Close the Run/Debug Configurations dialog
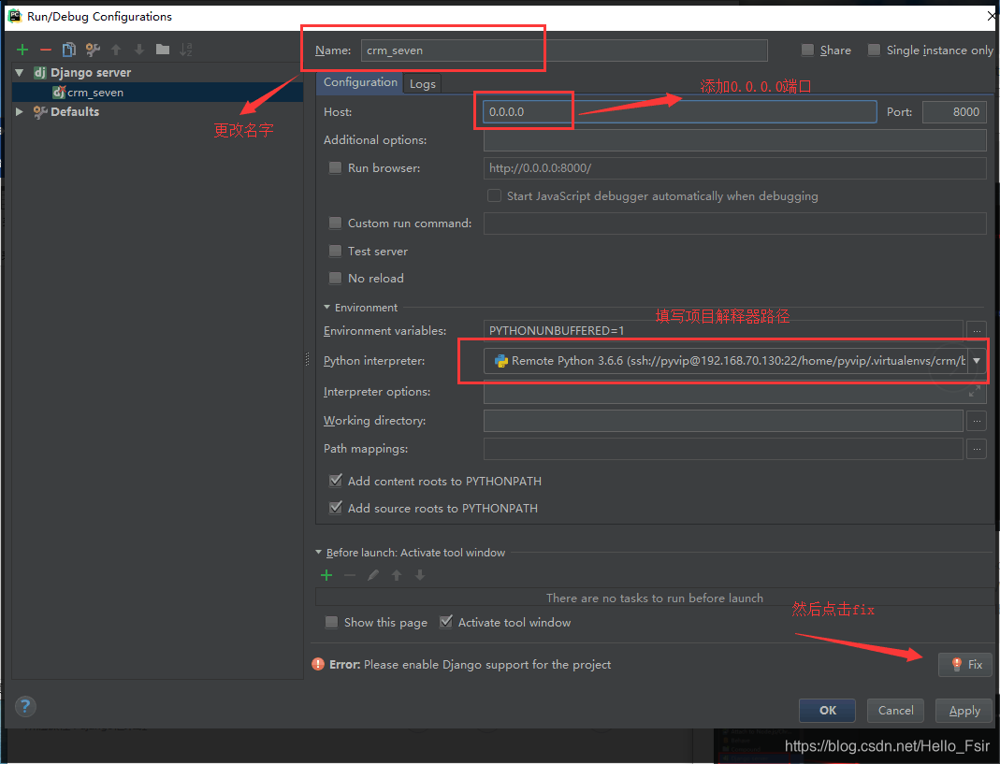The height and width of the screenshot is (764, 1000). pyautogui.click(x=993, y=16)
